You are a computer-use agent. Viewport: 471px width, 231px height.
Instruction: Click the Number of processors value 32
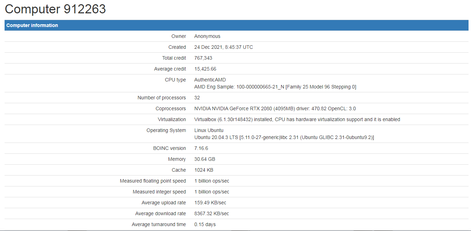(197, 98)
